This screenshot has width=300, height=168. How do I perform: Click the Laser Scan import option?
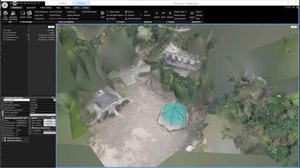point(39,15)
